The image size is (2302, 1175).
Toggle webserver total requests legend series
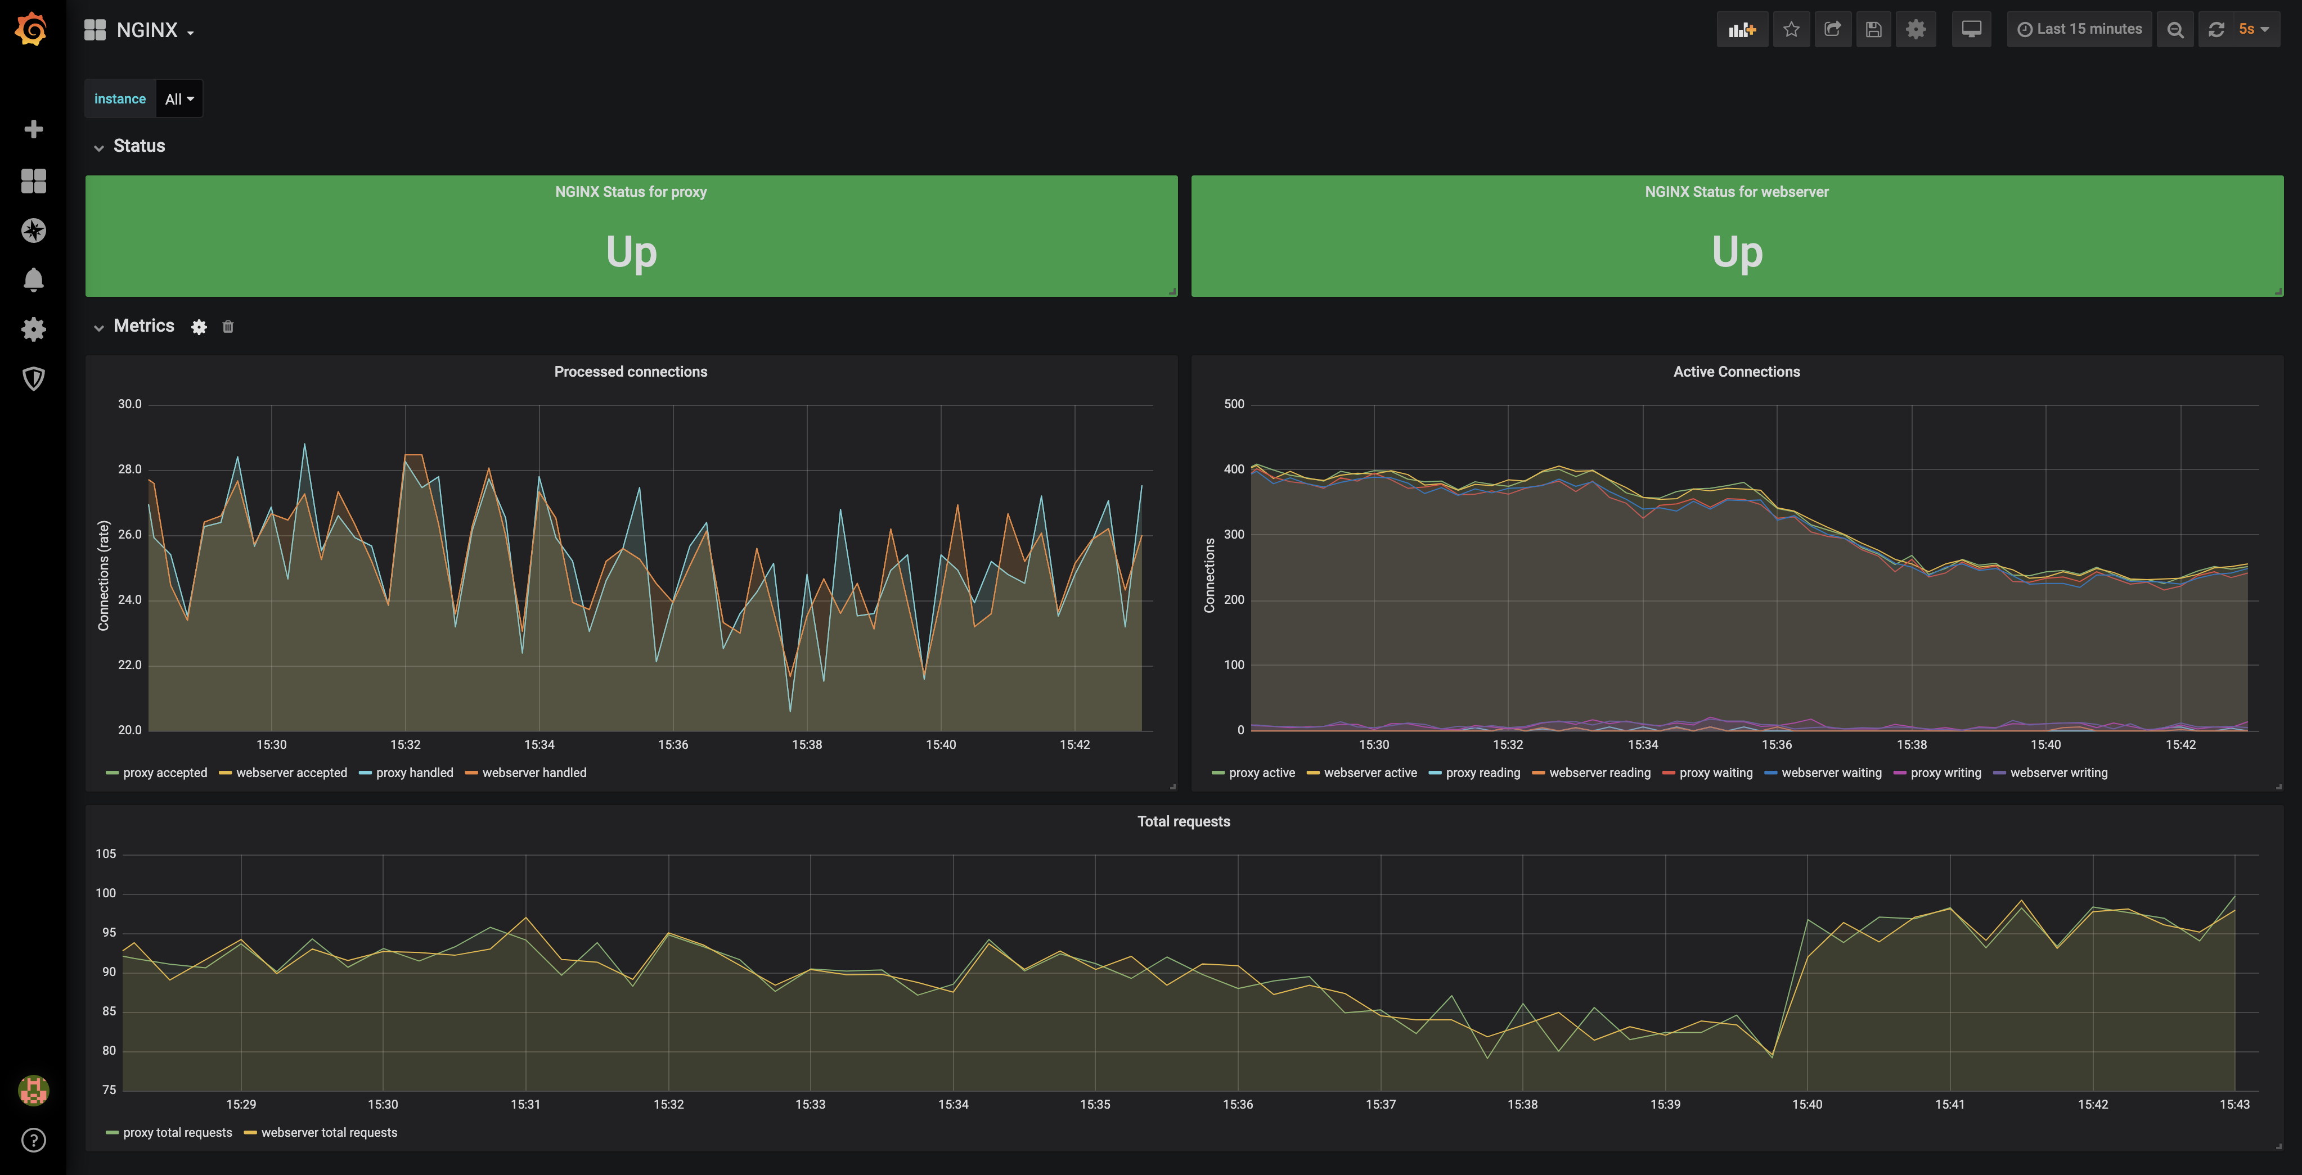[328, 1132]
